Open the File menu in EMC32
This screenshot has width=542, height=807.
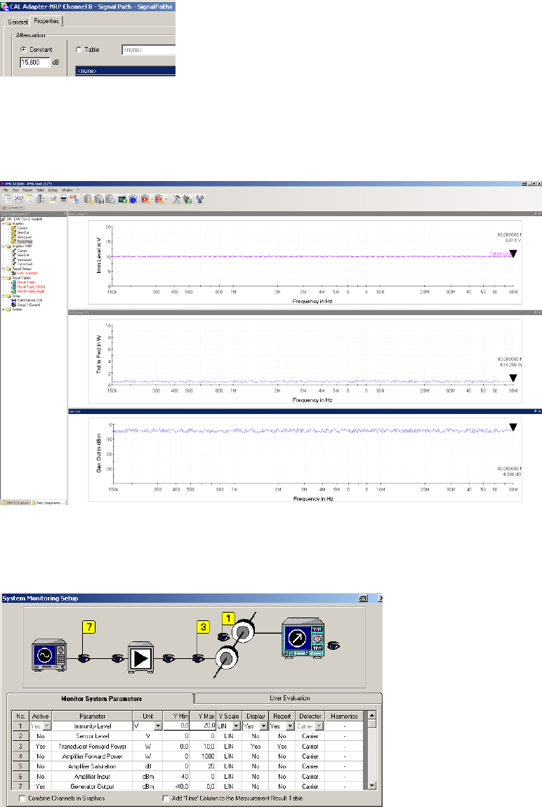point(6,190)
